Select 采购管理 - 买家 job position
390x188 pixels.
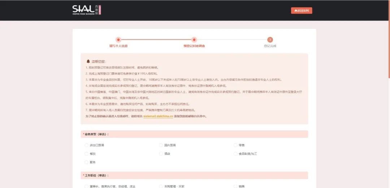(x=161, y=186)
